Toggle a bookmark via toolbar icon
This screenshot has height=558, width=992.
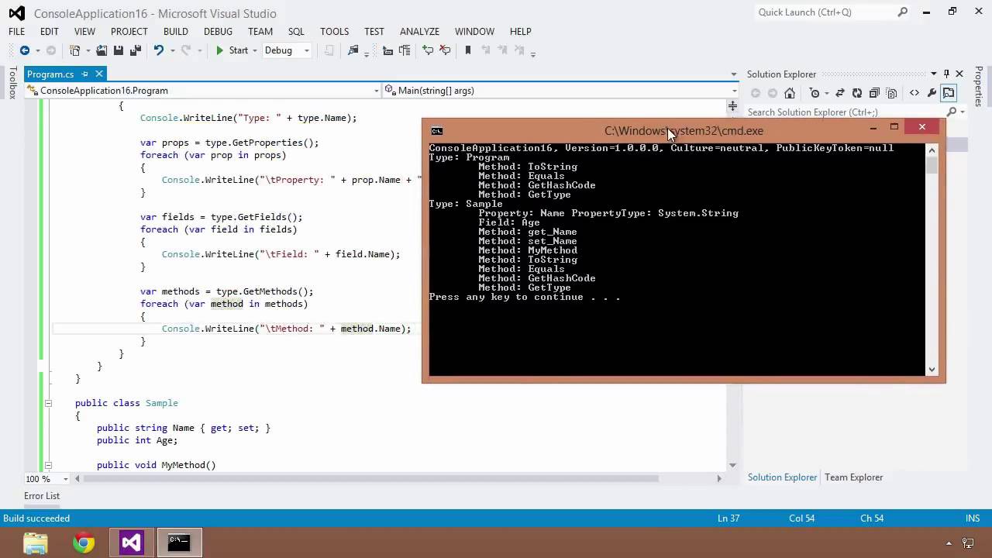click(x=467, y=50)
